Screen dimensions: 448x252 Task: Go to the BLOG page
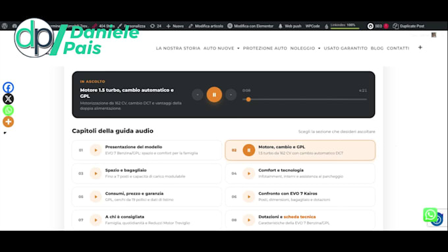(x=377, y=48)
